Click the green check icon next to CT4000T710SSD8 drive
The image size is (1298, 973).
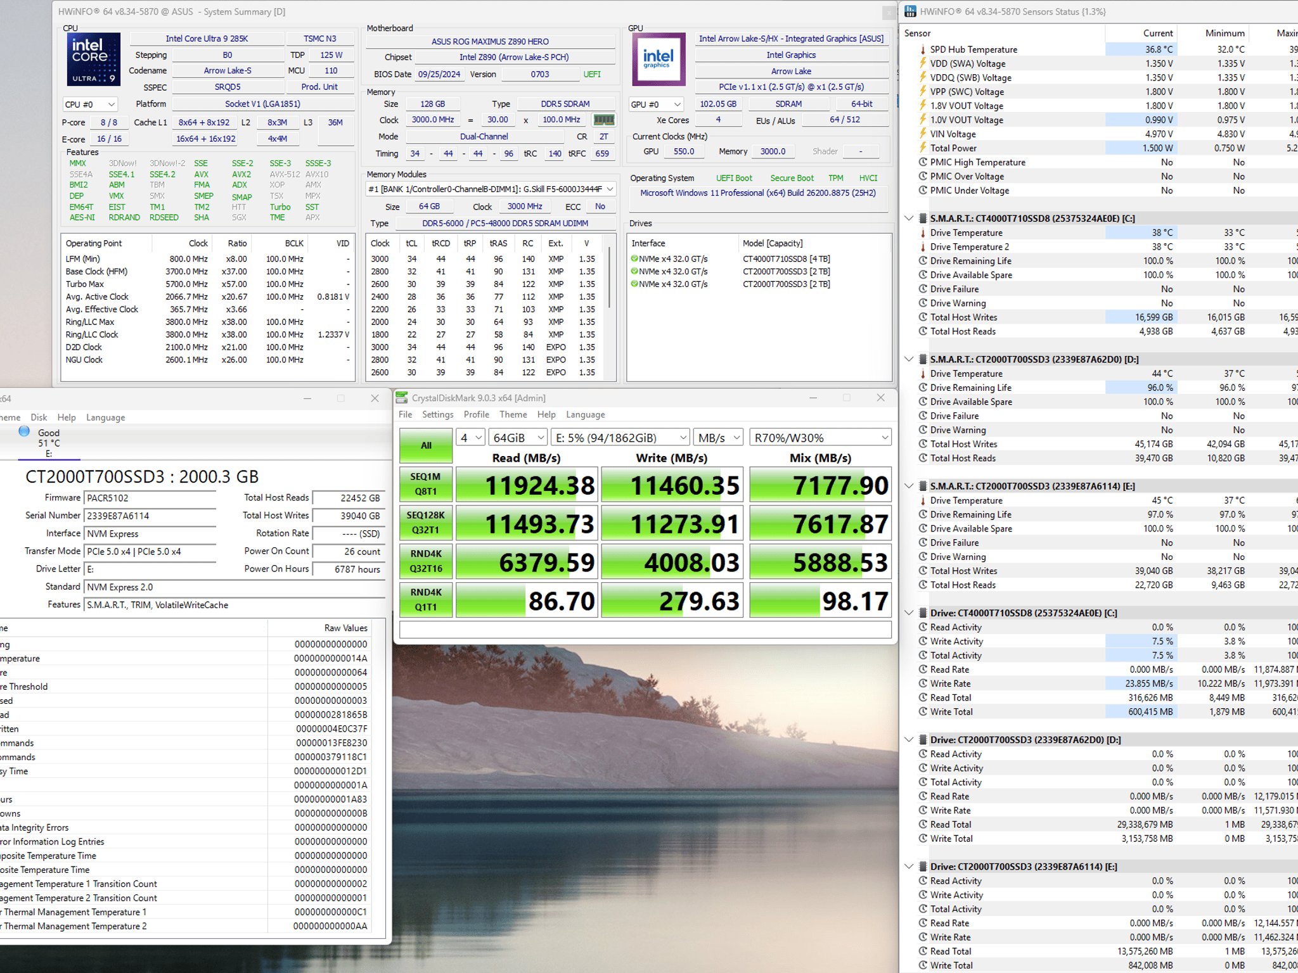pyautogui.click(x=634, y=258)
